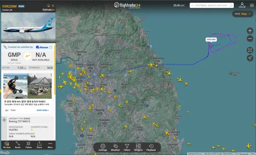Click the N/A destination airport

pyautogui.click(x=41, y=57)
